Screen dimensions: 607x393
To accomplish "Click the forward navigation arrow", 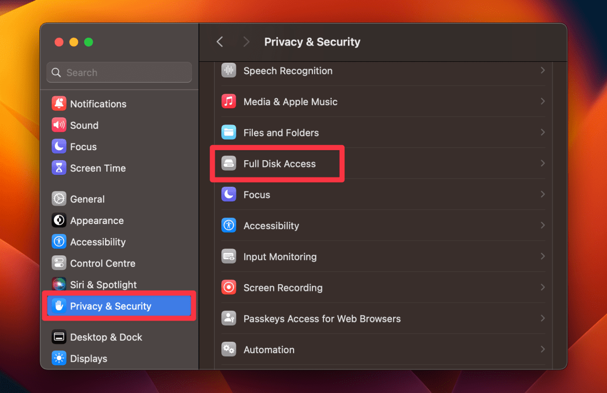I will pos(246,41).
